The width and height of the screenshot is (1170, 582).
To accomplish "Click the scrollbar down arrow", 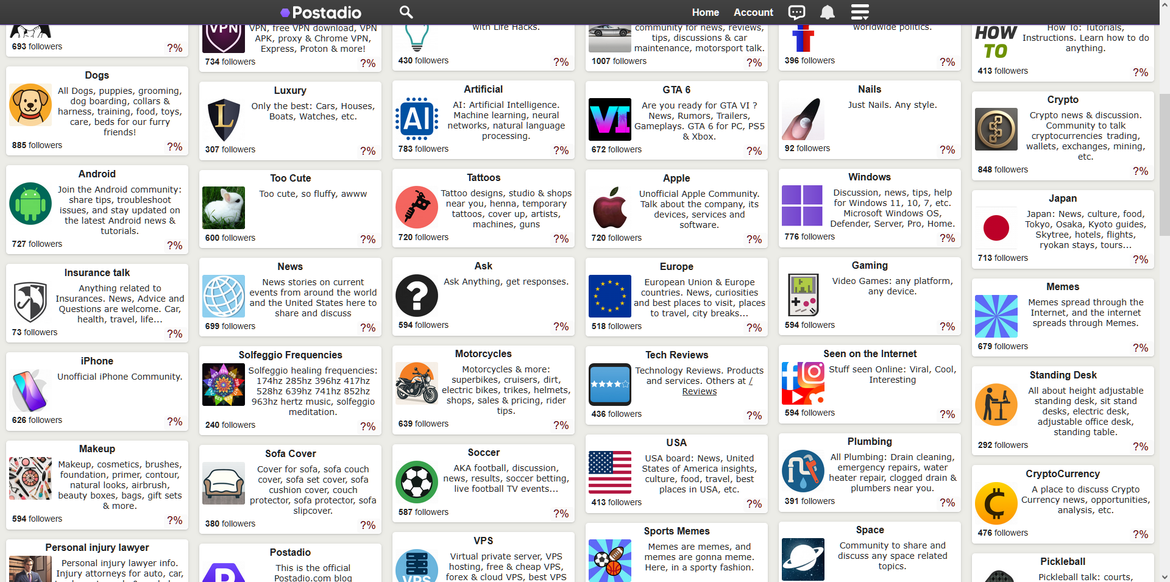I will point(1165,577).
